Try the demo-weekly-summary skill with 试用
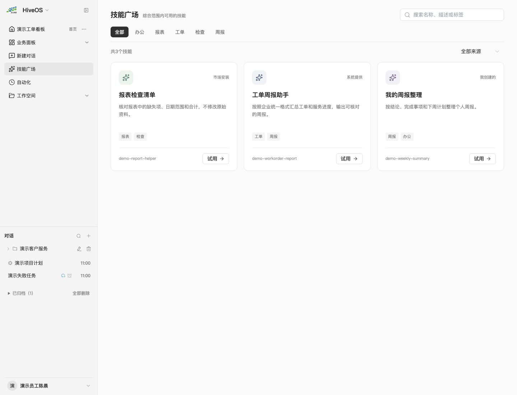 click(x=483, y=159)
